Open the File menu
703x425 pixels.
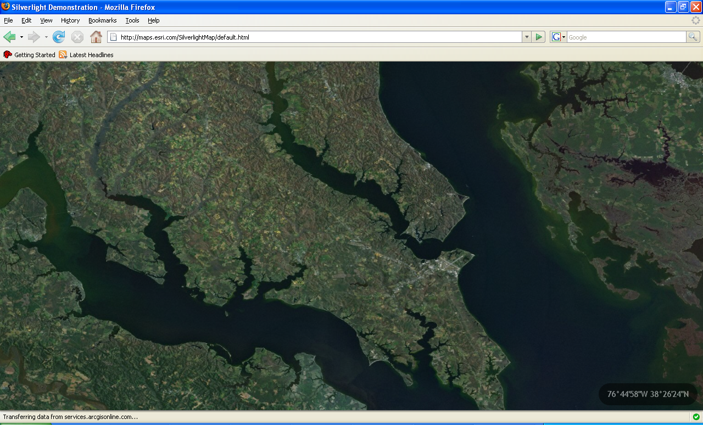[x=8, y=20]
